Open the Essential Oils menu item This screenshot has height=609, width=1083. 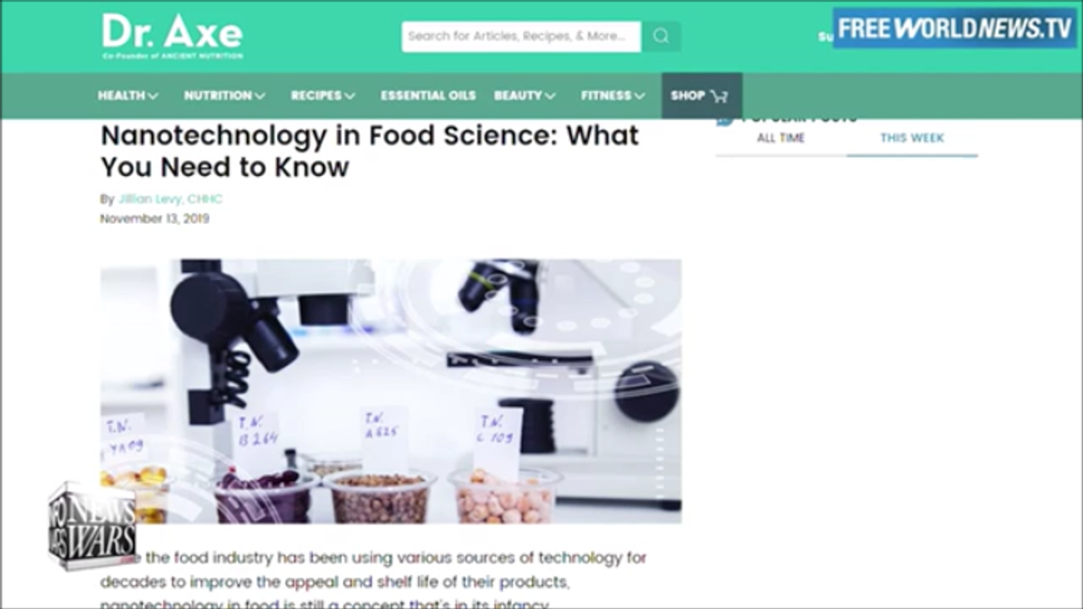(428, 96)
